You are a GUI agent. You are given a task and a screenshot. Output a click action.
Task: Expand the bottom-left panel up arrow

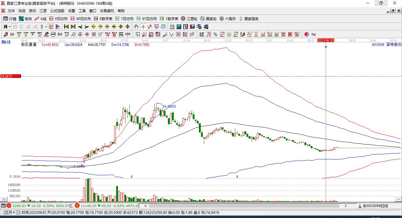[4, 199]
